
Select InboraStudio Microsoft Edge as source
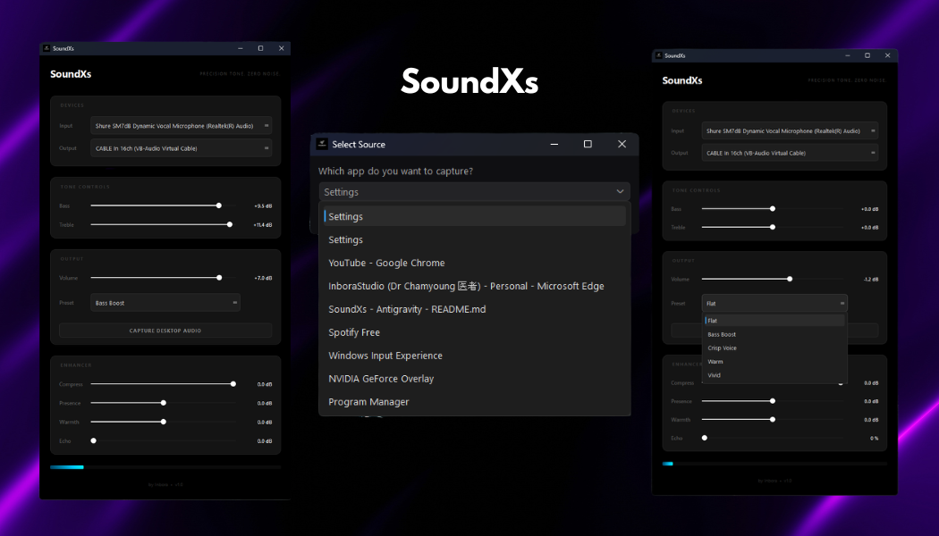pos(474,286)
